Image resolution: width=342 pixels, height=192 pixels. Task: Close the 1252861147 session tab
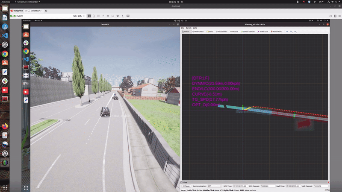(26, 11)
